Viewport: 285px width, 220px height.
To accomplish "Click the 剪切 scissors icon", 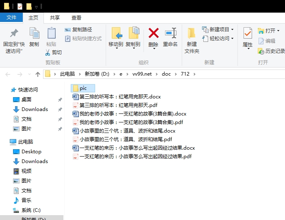I will 48,52.
